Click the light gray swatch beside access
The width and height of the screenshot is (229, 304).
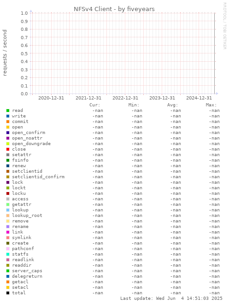coord(8,199)
